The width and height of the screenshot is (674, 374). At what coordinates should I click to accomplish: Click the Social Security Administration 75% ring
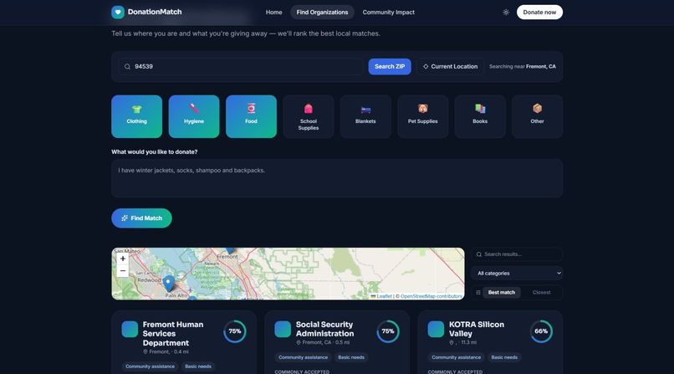point(388,331)
